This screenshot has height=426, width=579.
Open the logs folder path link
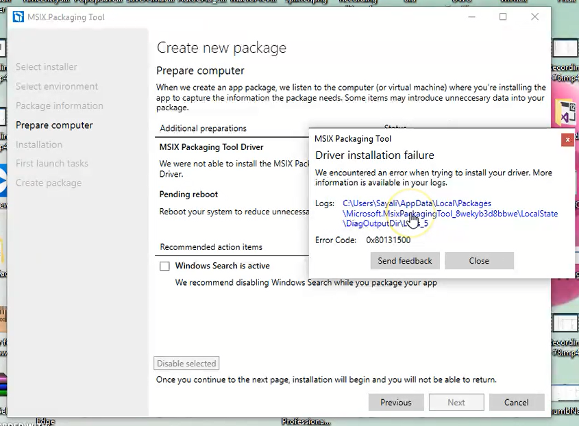pos(450,214)
